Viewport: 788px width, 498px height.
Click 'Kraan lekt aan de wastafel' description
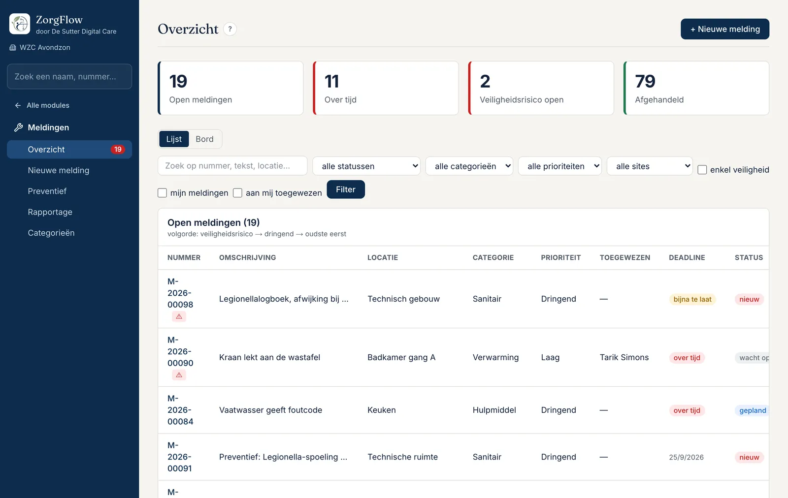click(269, 357)
